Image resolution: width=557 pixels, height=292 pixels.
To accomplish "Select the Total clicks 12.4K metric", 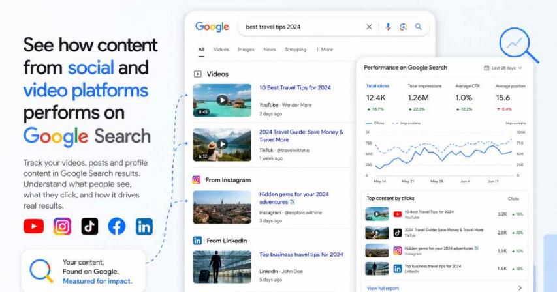I will click(x=377, y=98).
